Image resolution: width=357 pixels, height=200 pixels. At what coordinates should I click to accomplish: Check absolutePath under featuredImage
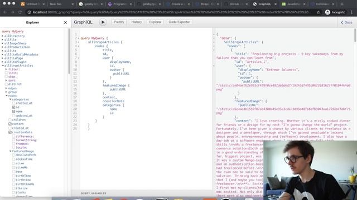pyautogui.click(x=13, y=155)
